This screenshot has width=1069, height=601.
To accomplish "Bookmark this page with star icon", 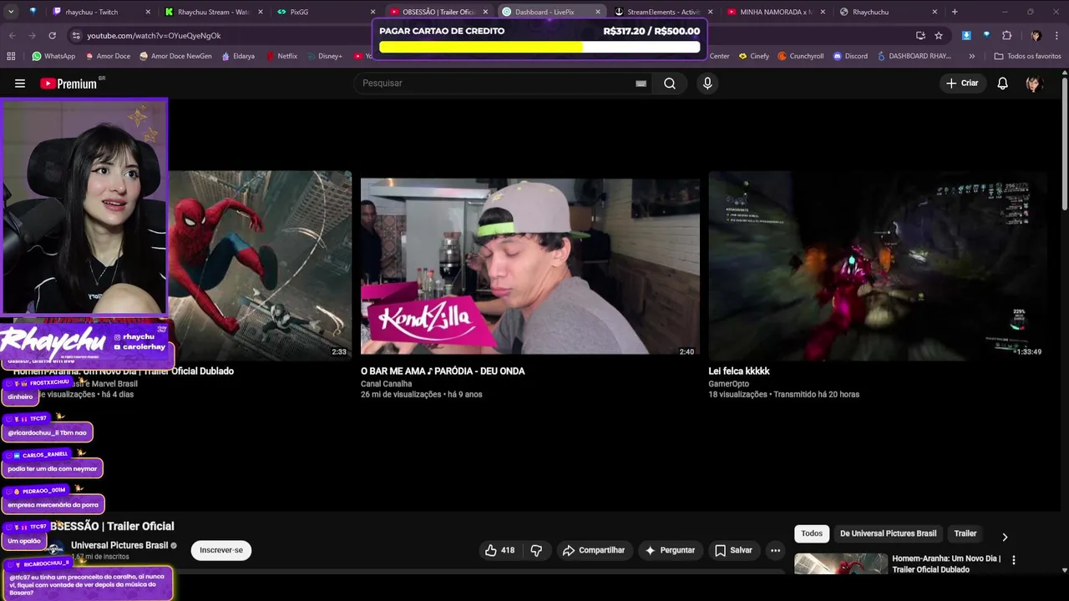I will point(939,36).
